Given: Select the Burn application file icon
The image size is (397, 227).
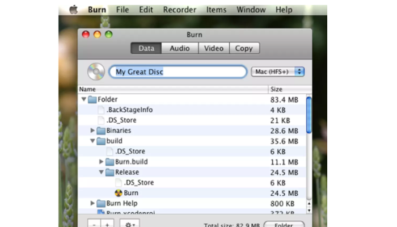Looking at the screenshot, I should click(x=119, y=193).
